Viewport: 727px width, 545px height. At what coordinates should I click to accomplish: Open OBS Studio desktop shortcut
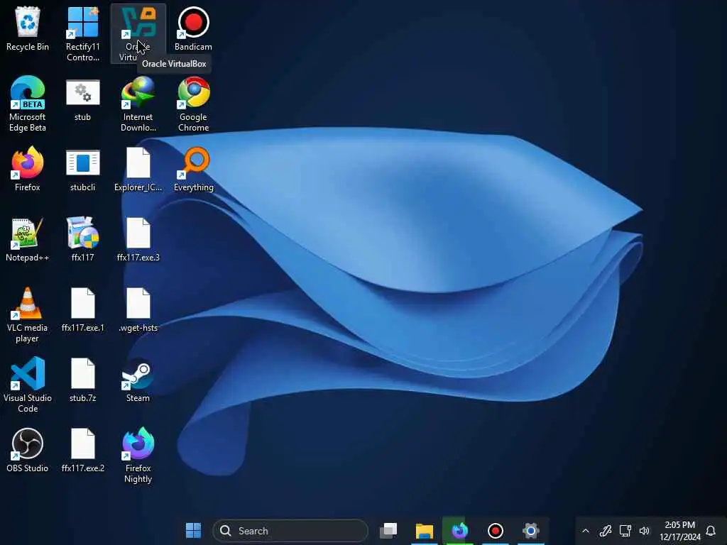pyautogui.click(x=28, y=451)
